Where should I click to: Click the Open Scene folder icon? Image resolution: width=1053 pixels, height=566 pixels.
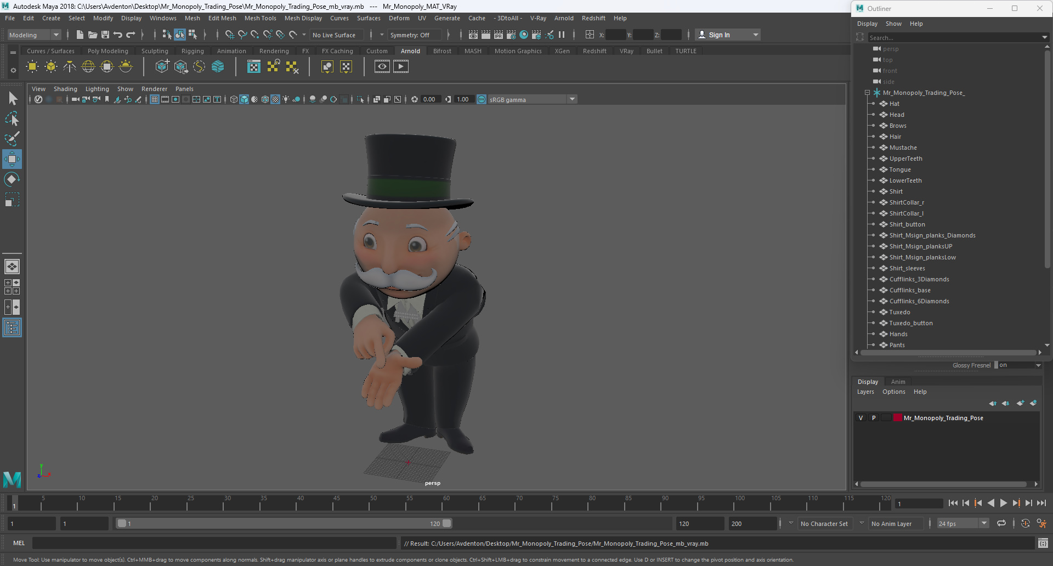click(x=93, y=35)
